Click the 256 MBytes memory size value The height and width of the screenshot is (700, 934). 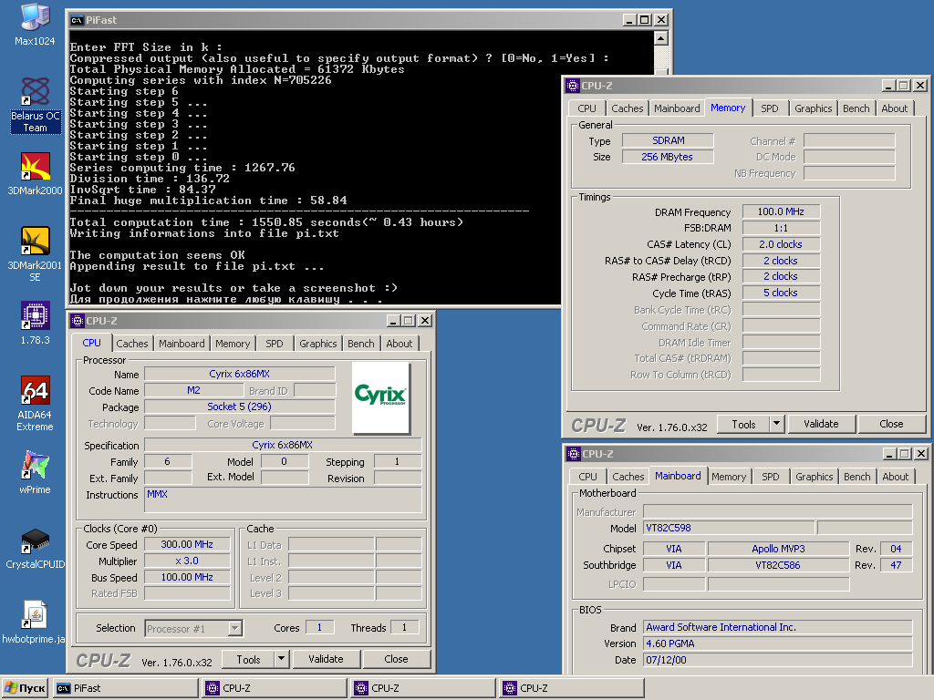click(668, 157)
